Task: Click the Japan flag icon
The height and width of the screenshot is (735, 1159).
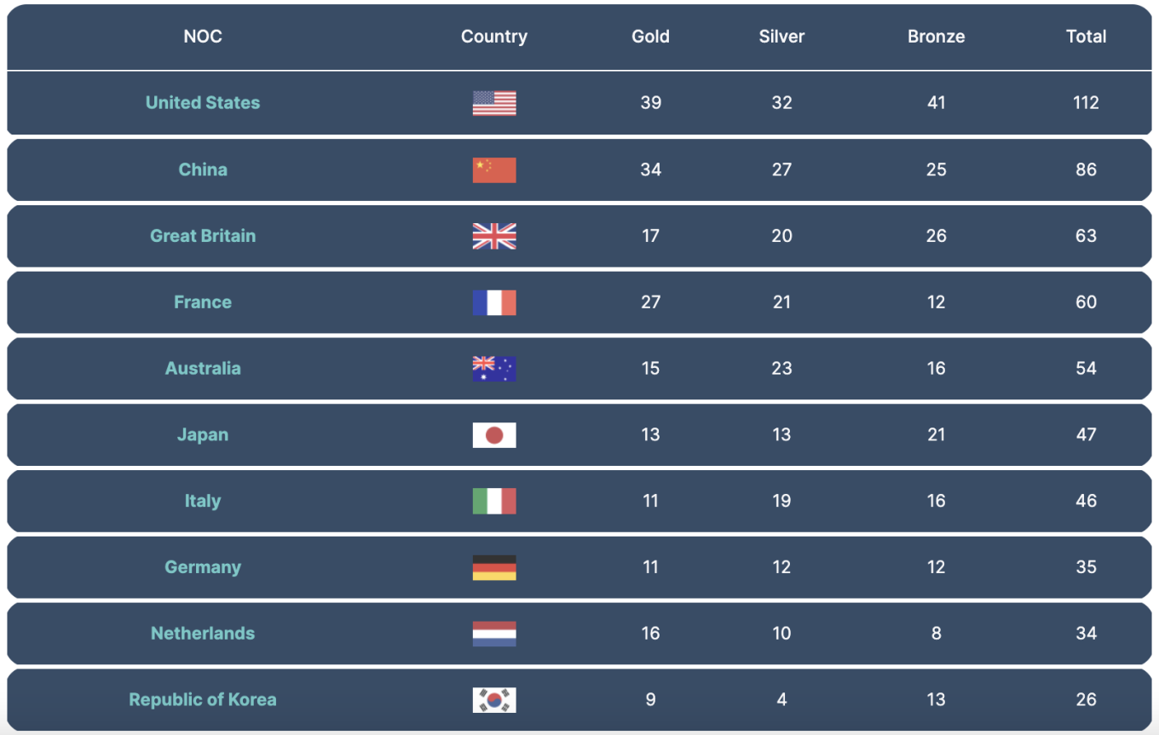Action: (x=494, y=435)
